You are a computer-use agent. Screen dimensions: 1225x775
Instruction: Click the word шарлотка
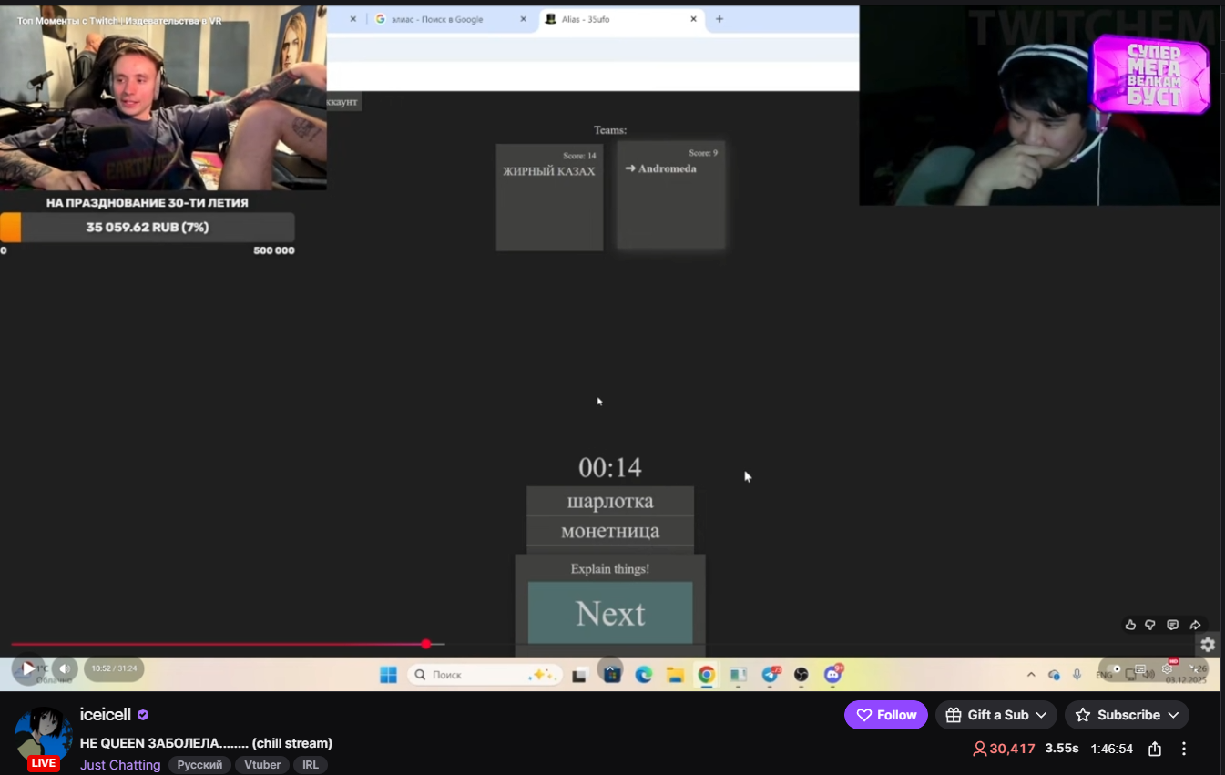[610, 501]
